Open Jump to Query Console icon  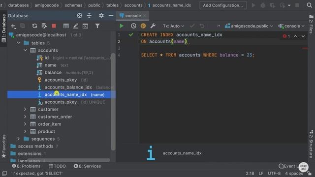coord(85,26)
